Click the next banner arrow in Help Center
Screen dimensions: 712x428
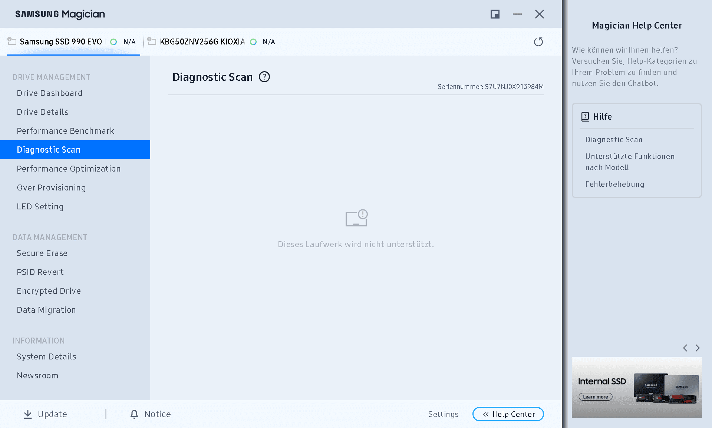click(698, 348)
